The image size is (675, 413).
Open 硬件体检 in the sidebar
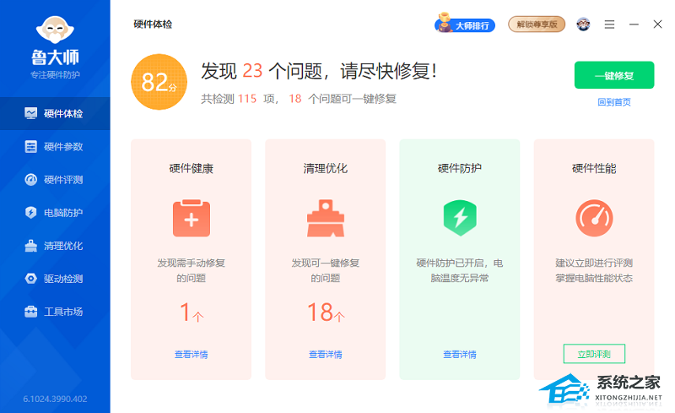55,113
